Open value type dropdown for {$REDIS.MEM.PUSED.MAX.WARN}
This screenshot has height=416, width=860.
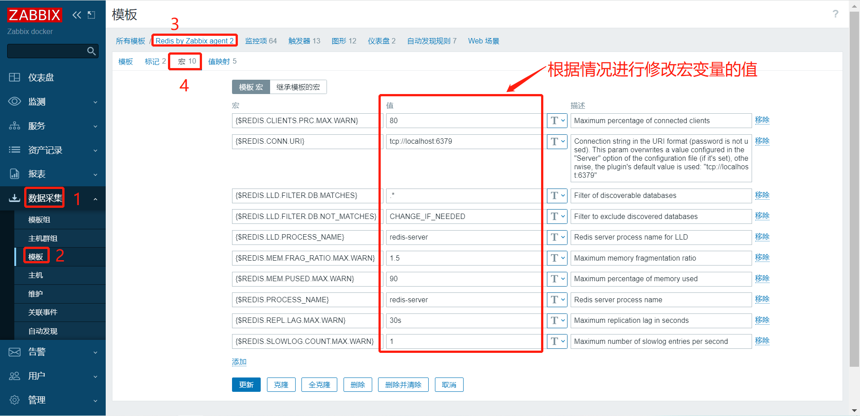coord(557,279)
